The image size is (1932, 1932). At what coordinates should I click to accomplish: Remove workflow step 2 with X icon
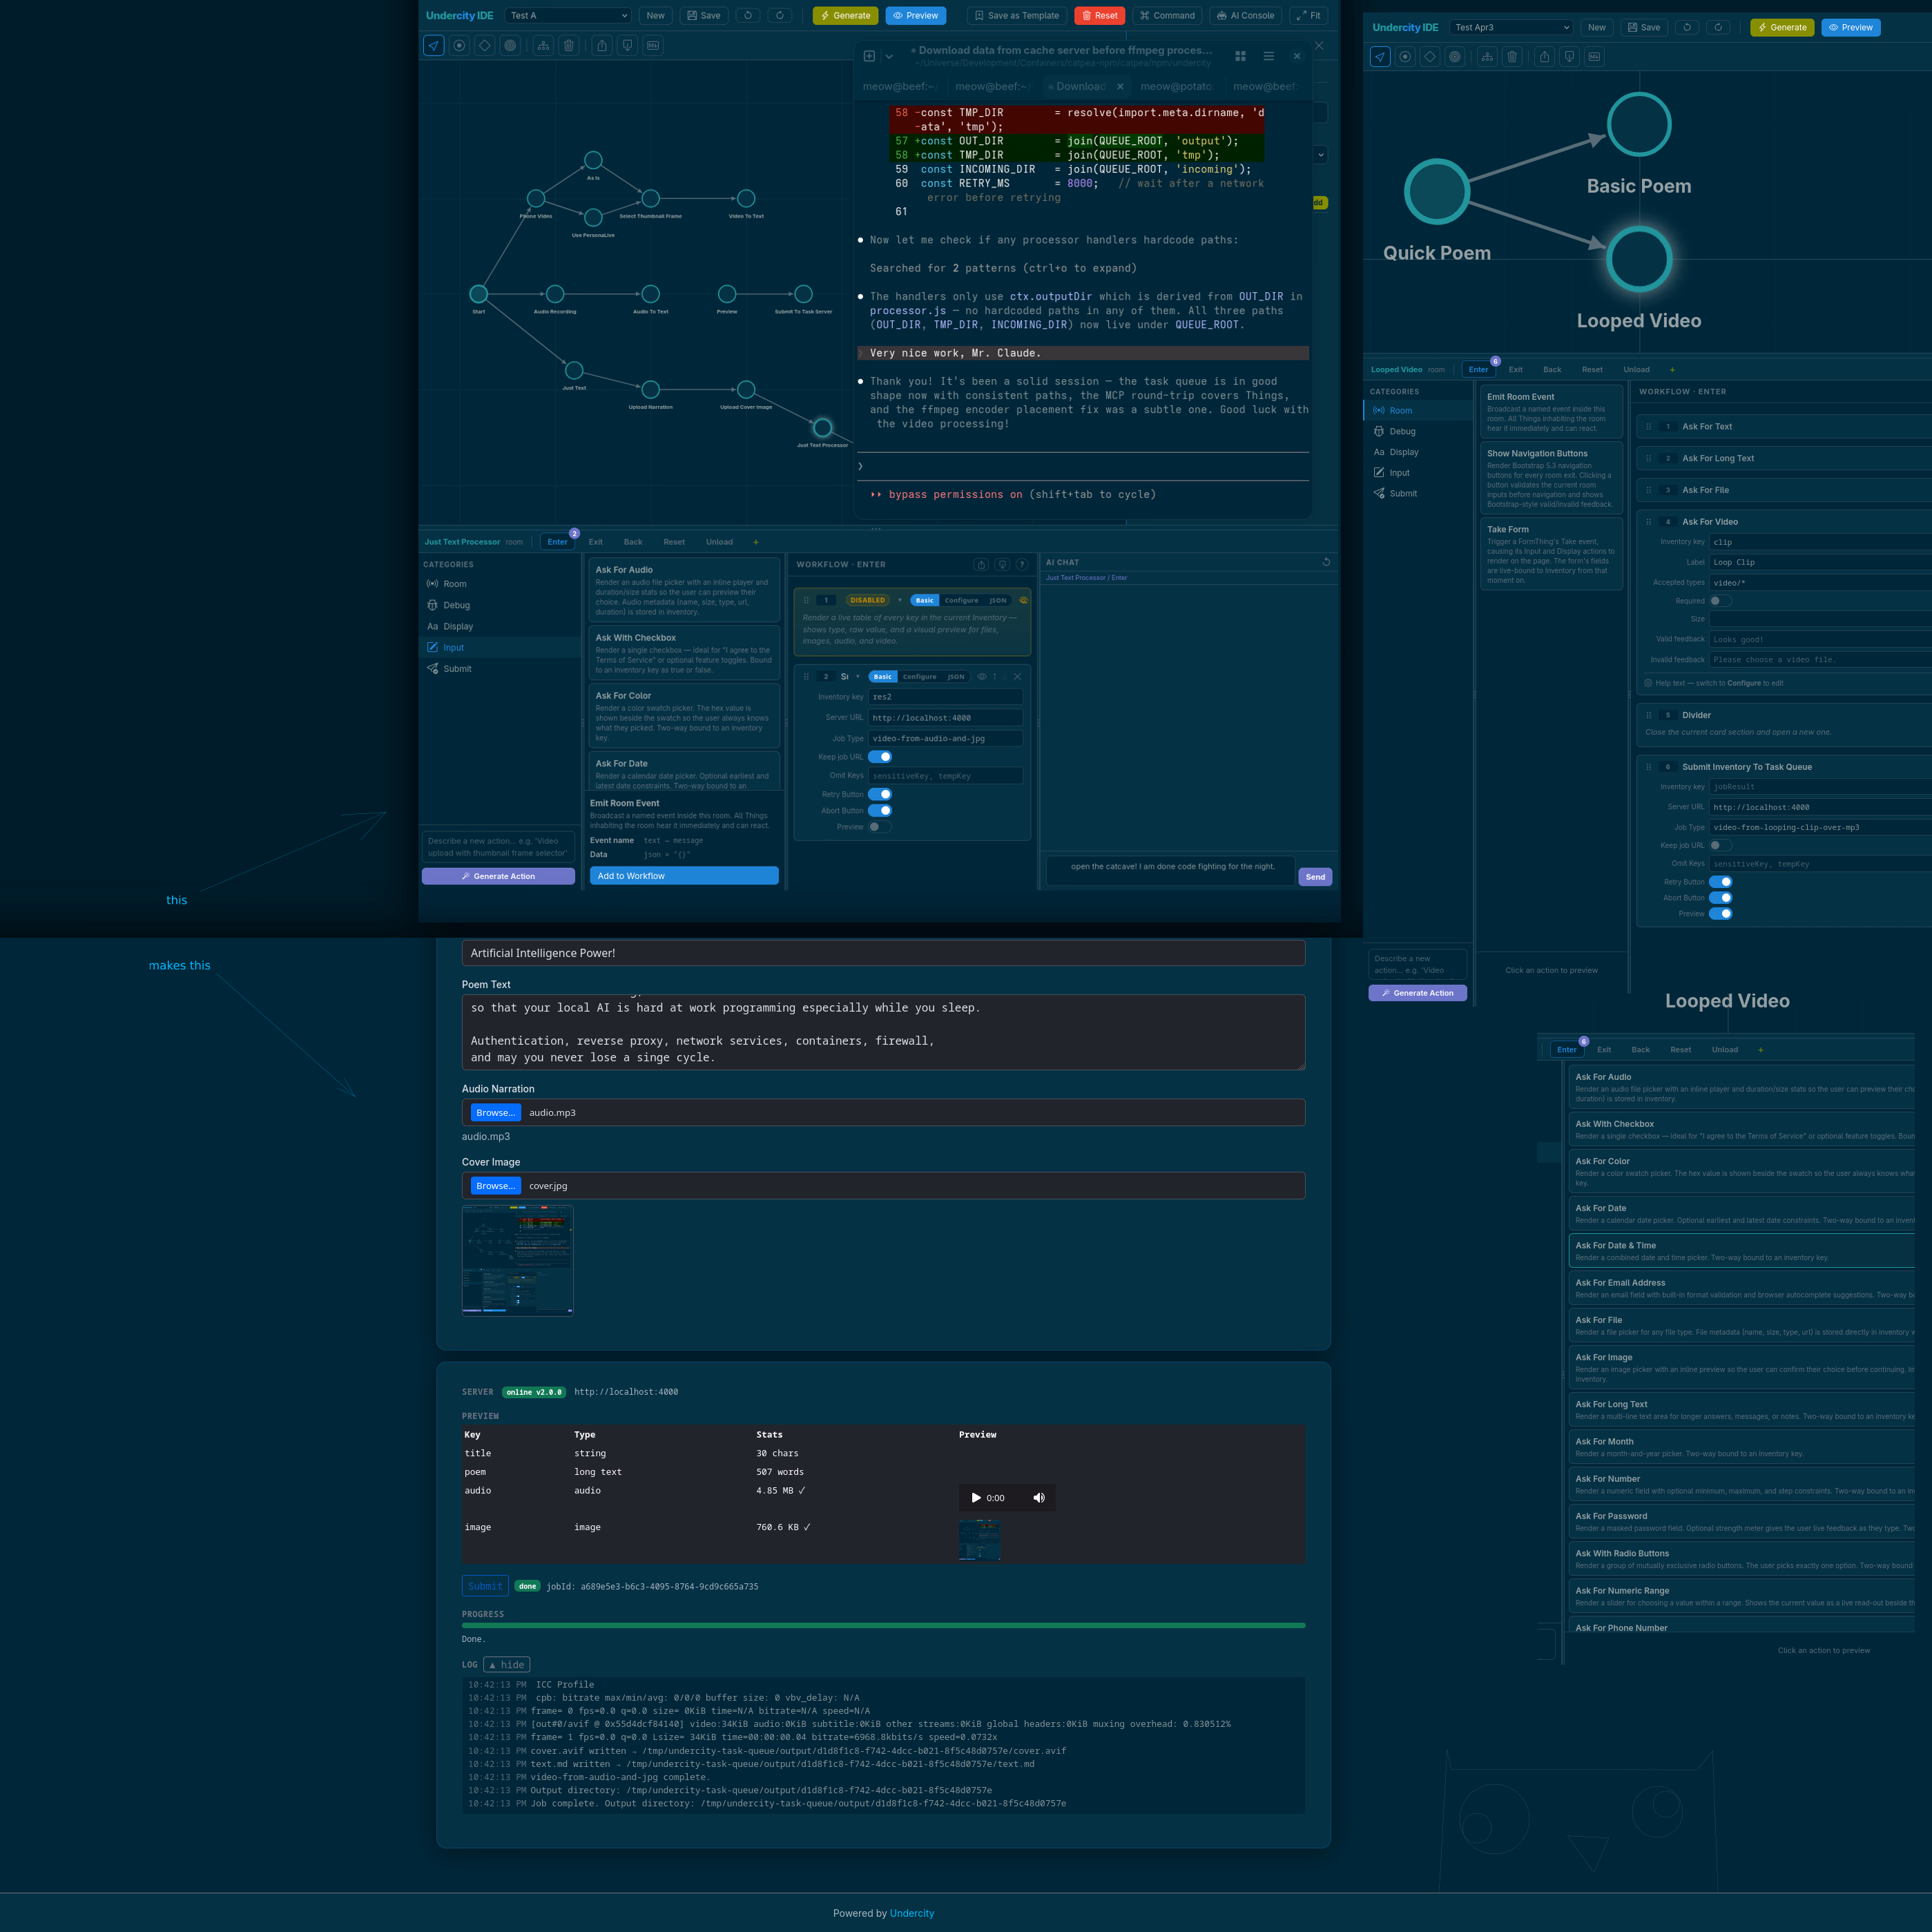tap(1017, 676)
